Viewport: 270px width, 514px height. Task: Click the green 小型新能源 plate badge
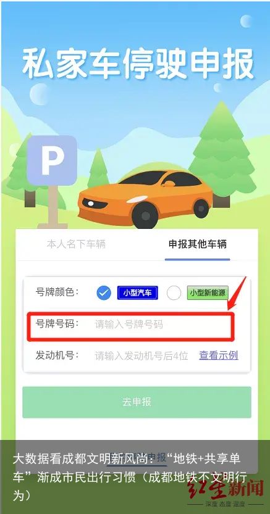click(x=208, y=292)
